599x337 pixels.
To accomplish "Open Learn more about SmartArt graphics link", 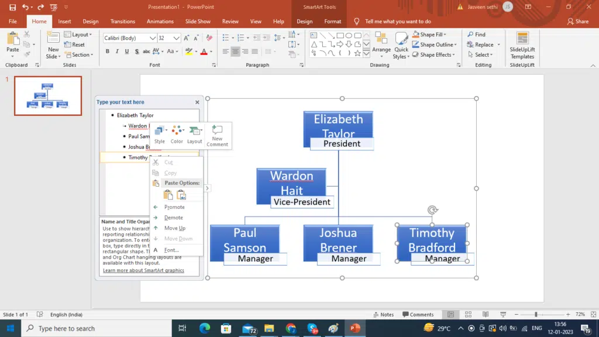I will pyautogui.click(x=143, y=270).
